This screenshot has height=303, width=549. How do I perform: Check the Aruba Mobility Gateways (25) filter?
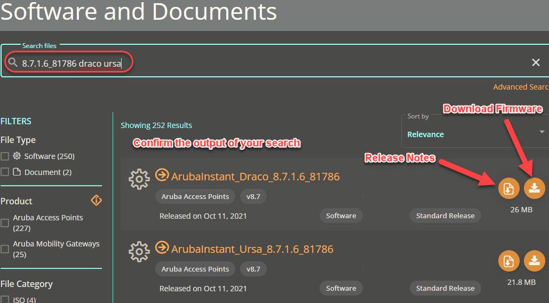pyautogui.click(x=5, y=249)
